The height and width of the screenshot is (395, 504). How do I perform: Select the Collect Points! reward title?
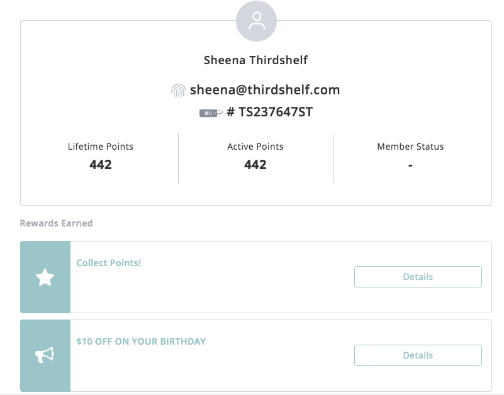(109, 263)
